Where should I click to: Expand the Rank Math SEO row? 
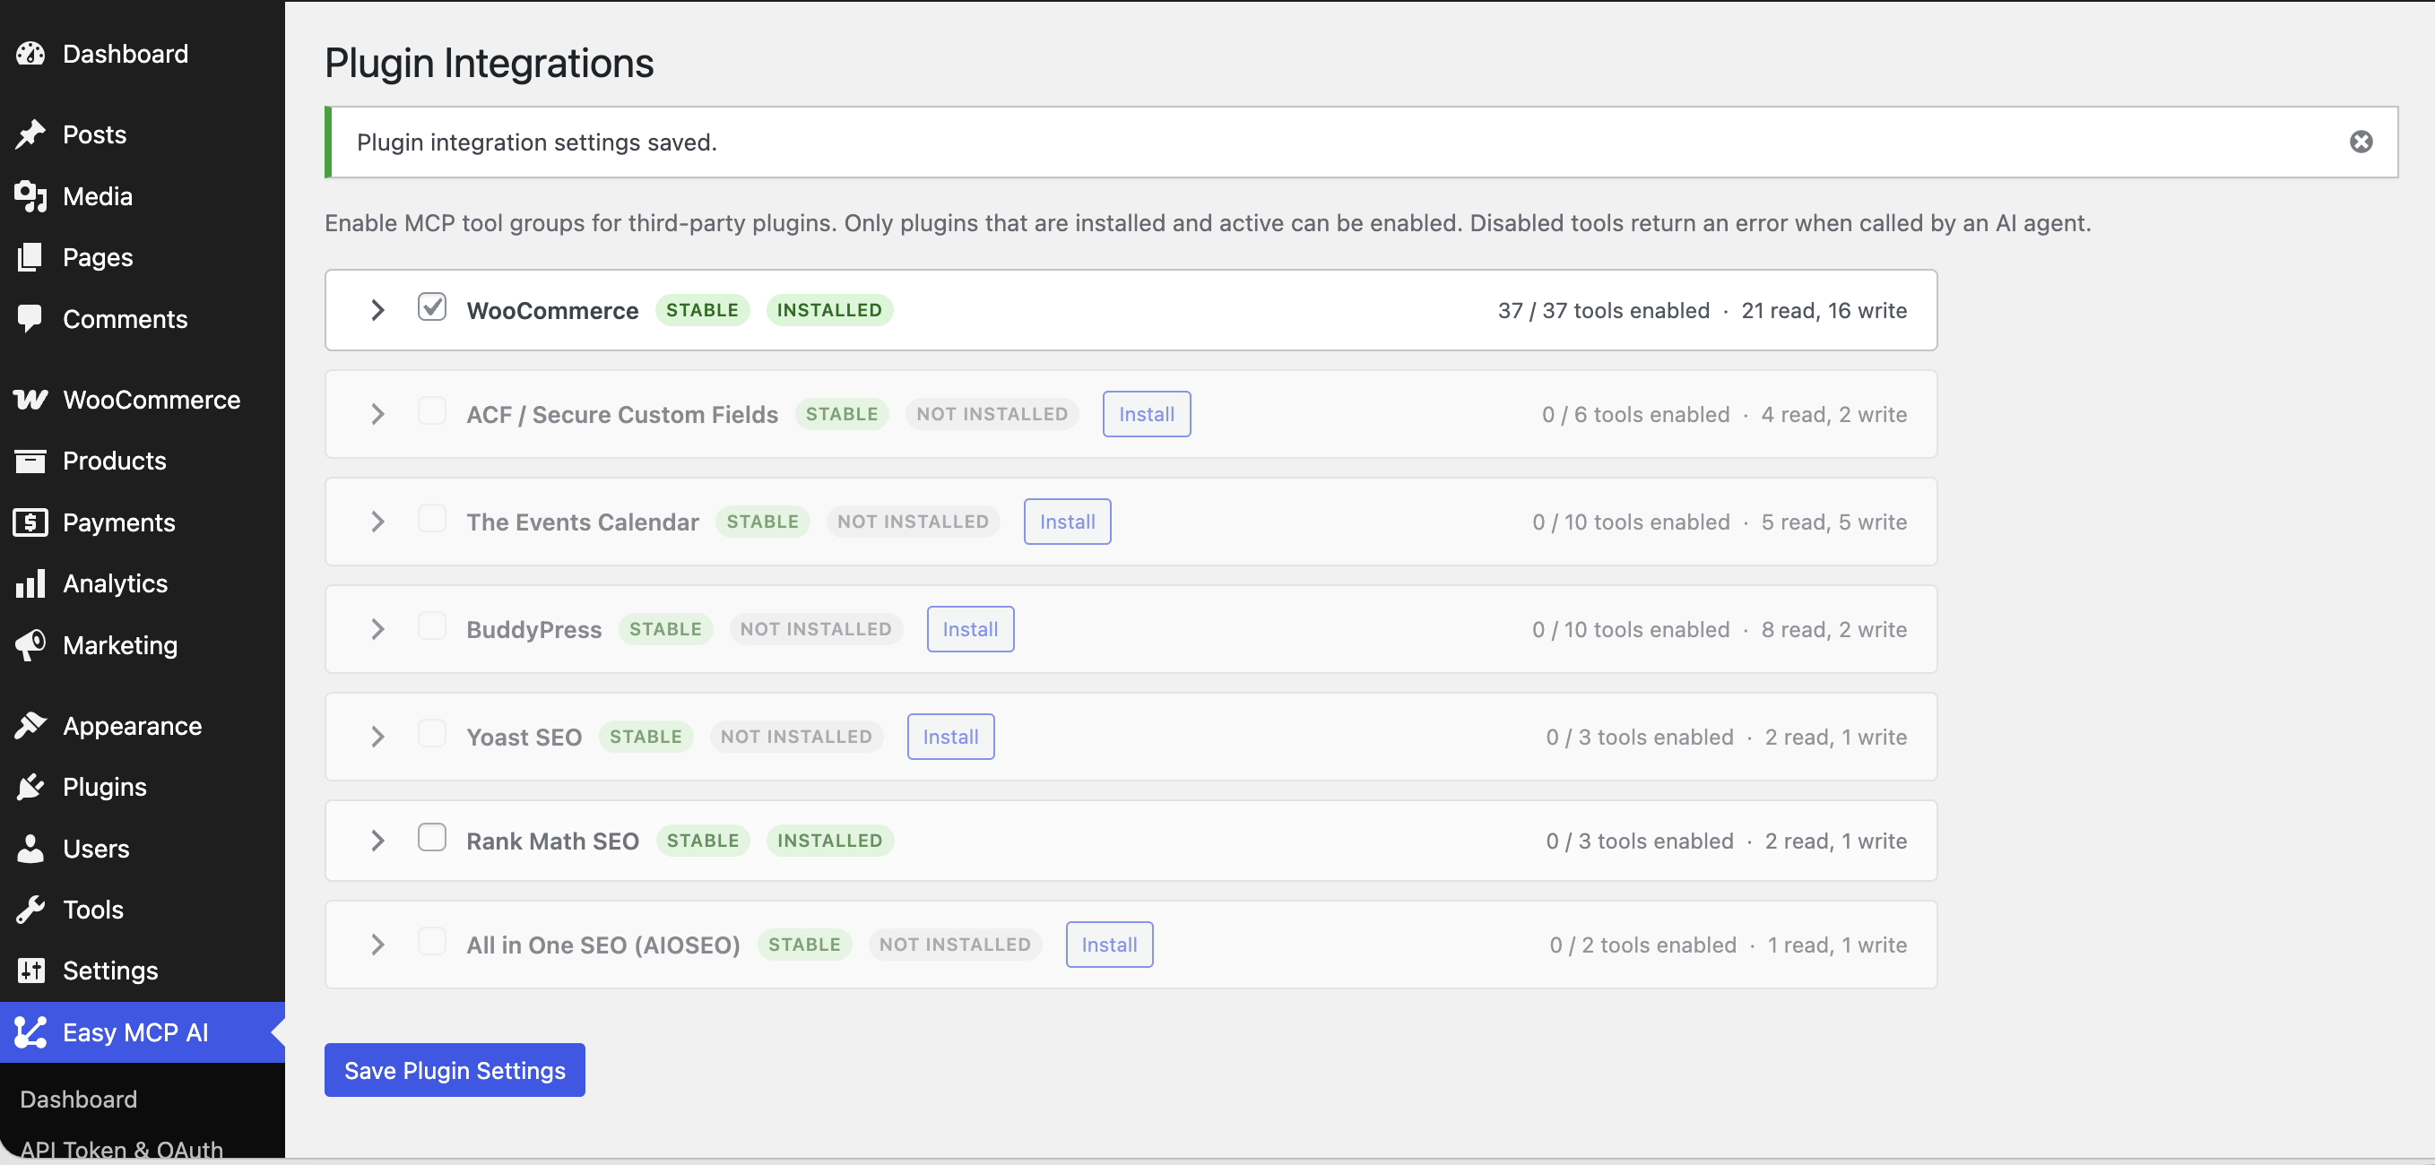(377, 841)
